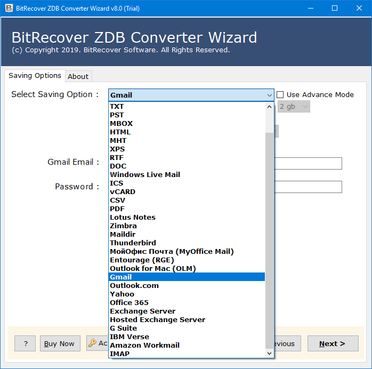372x369 pixels.
Task: Choose Hosted Exchange Server option
Action: coord(187,319)
